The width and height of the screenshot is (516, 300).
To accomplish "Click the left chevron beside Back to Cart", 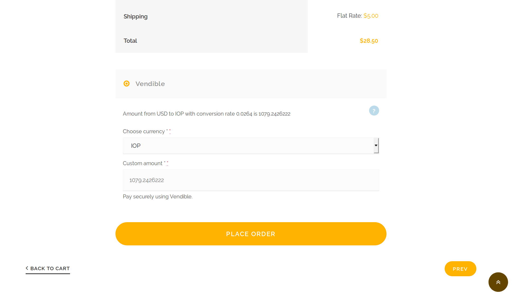I will [27, 268].
